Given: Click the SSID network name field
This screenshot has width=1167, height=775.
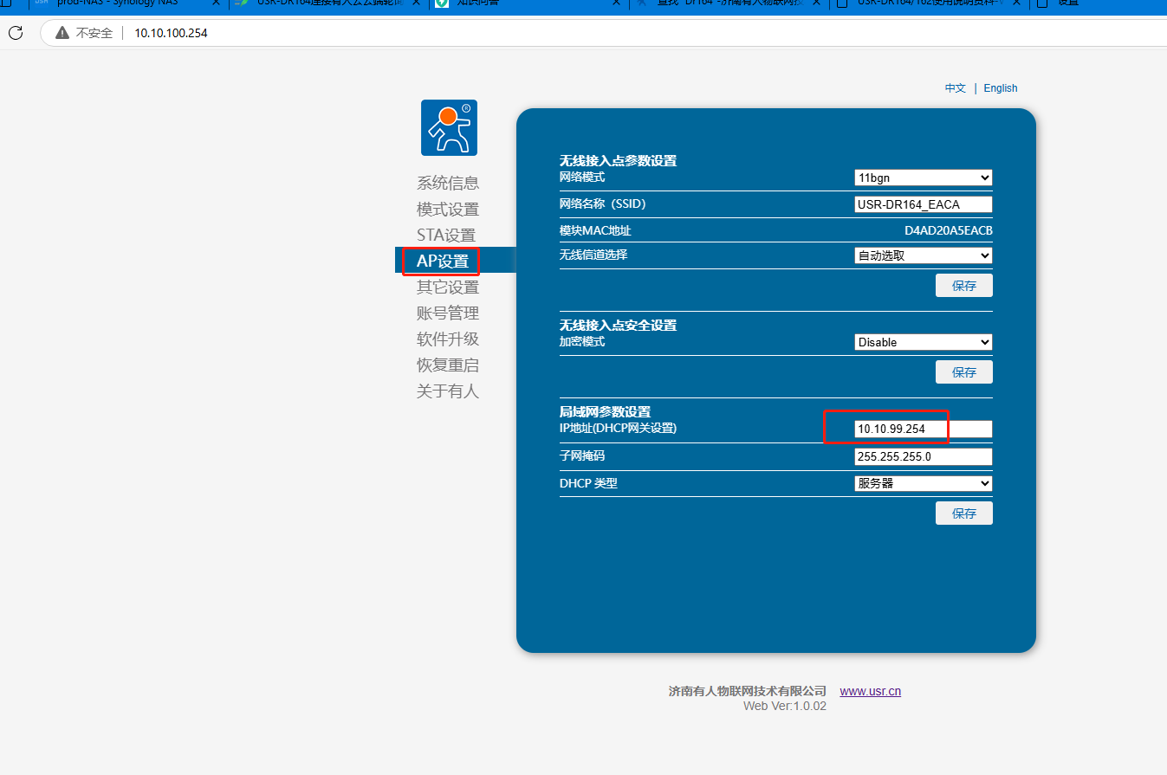Looking at the screenshot, I should point(923,204).
